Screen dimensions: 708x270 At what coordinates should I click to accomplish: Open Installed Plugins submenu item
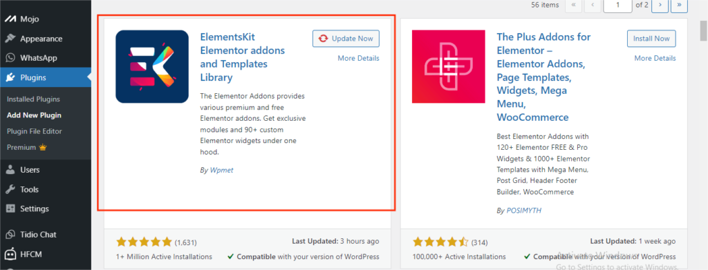click(33, 99)
